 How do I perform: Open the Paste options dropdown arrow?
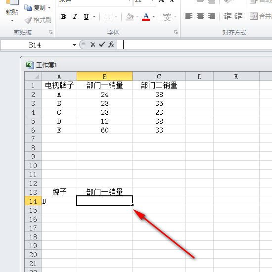tap(12, 20)
